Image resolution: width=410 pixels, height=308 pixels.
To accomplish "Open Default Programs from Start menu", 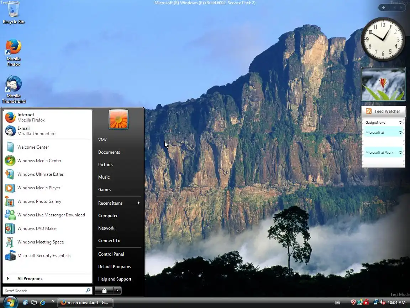I will click(119, 267).
